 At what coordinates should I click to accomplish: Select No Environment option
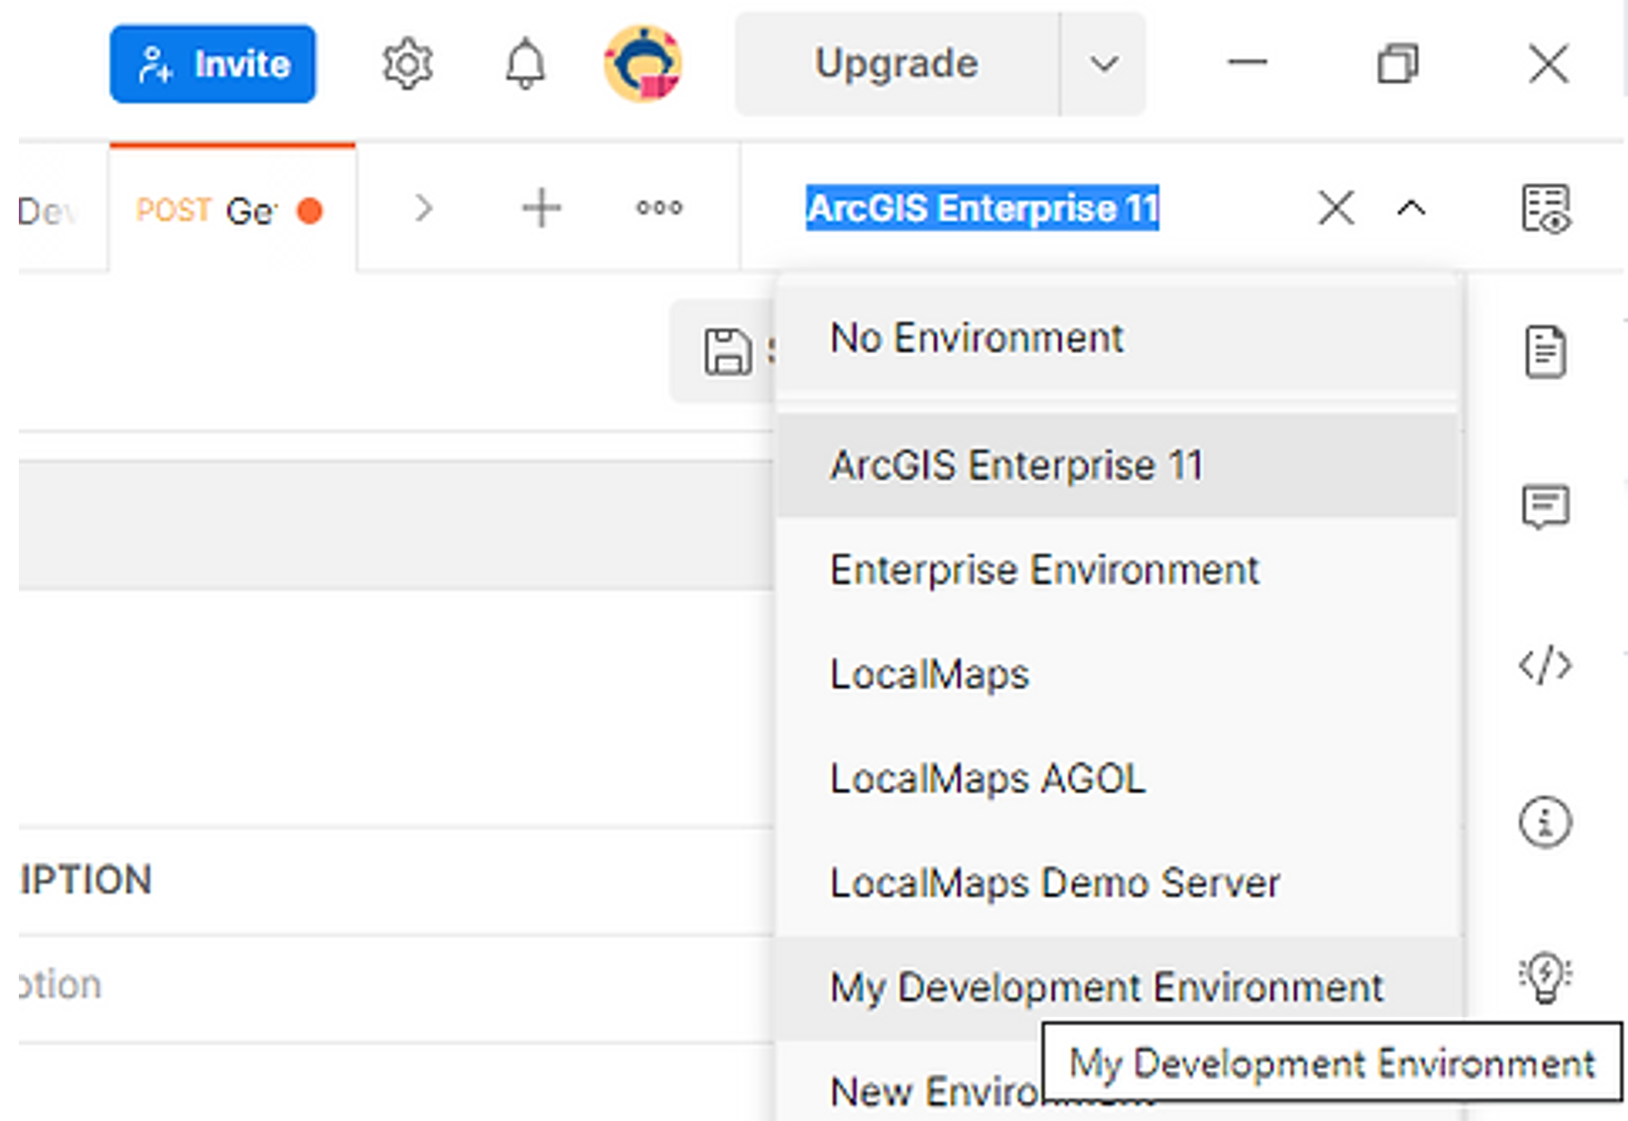click(x=1117, y=338)
